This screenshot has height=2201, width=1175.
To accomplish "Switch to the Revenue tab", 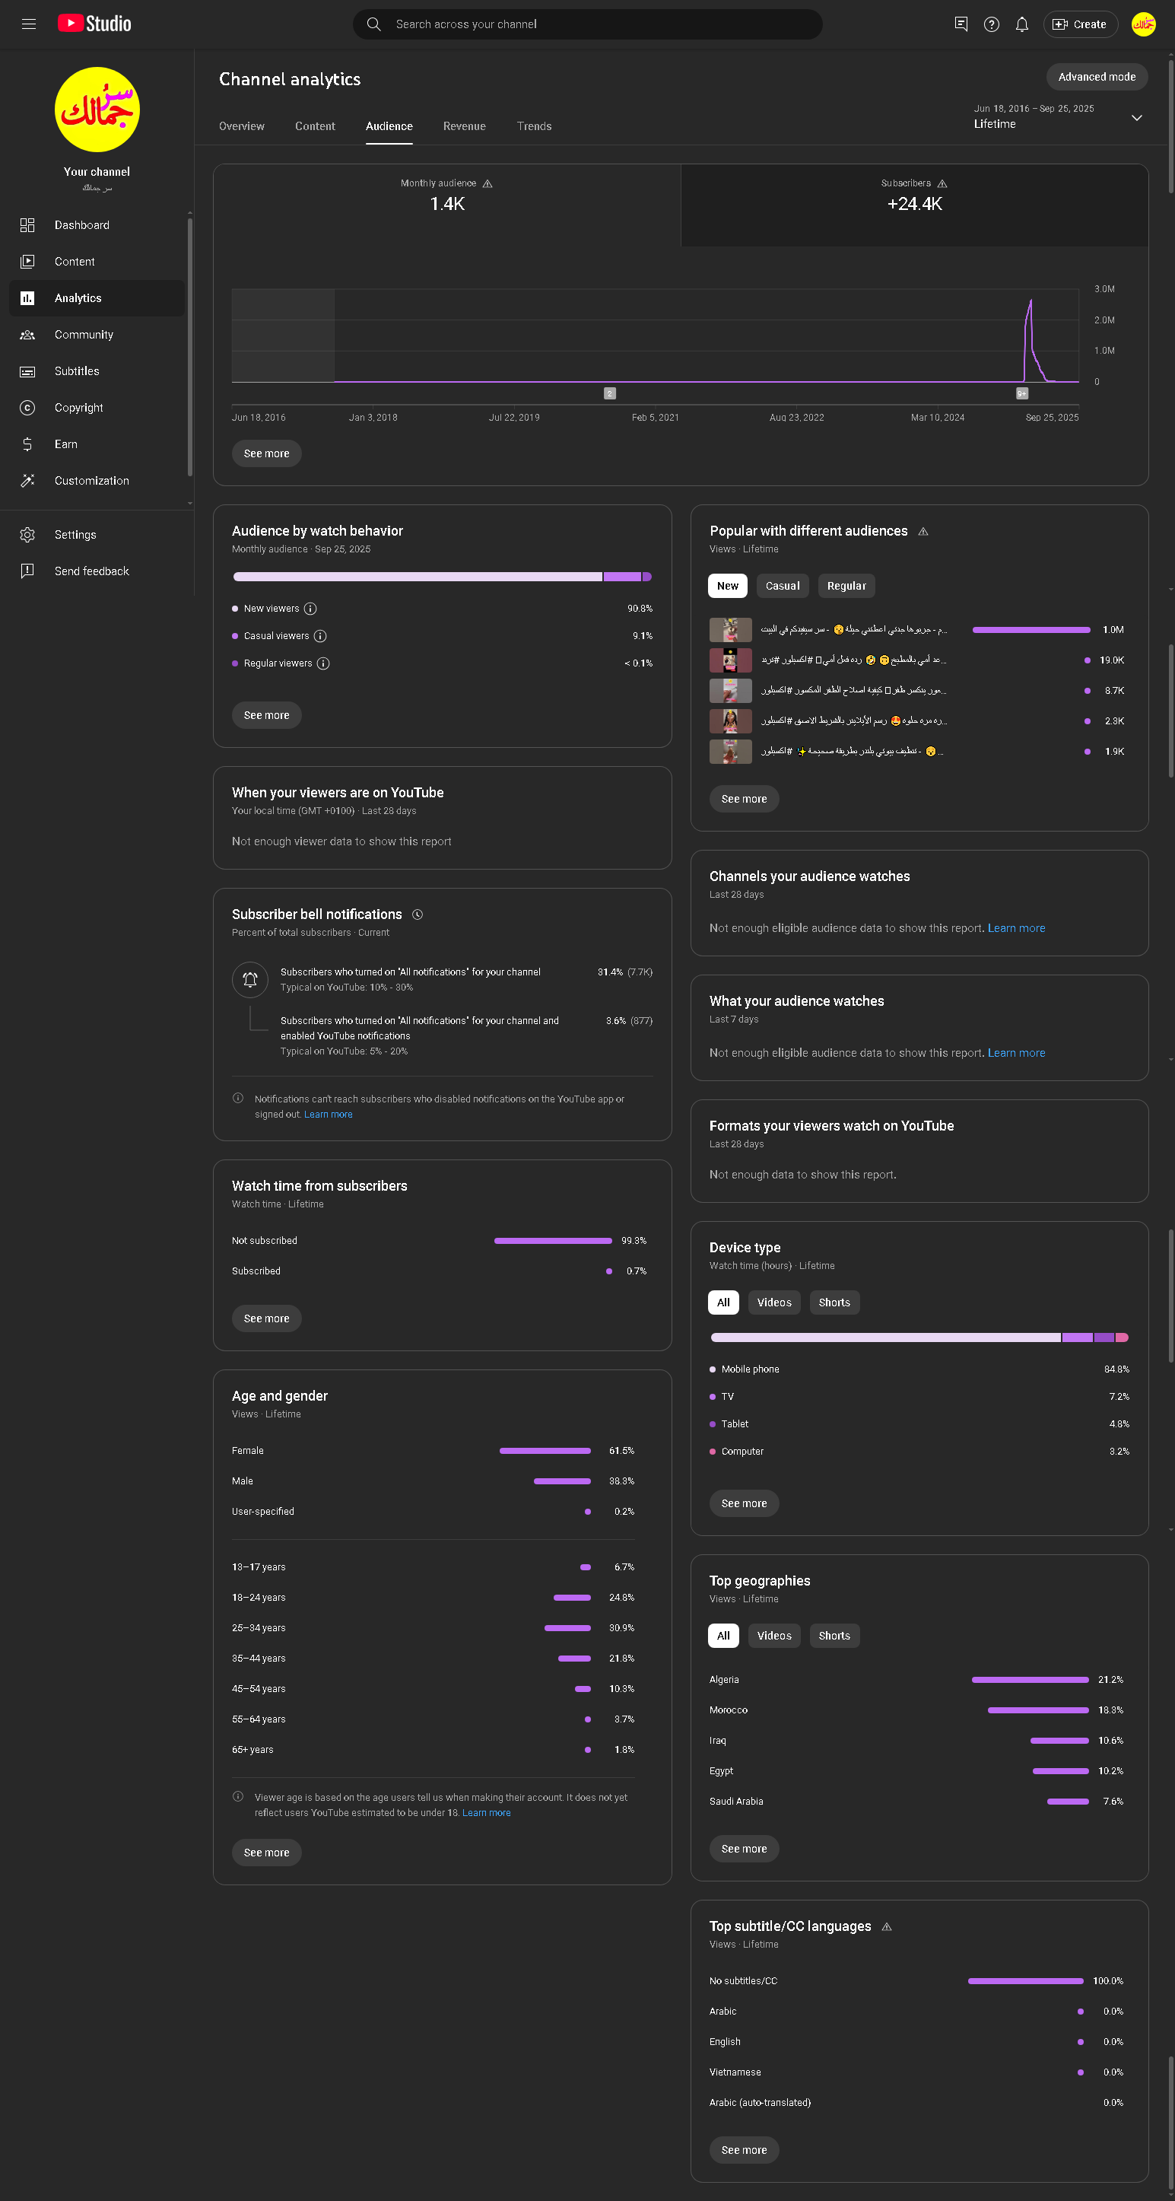I will pos(464,126).
